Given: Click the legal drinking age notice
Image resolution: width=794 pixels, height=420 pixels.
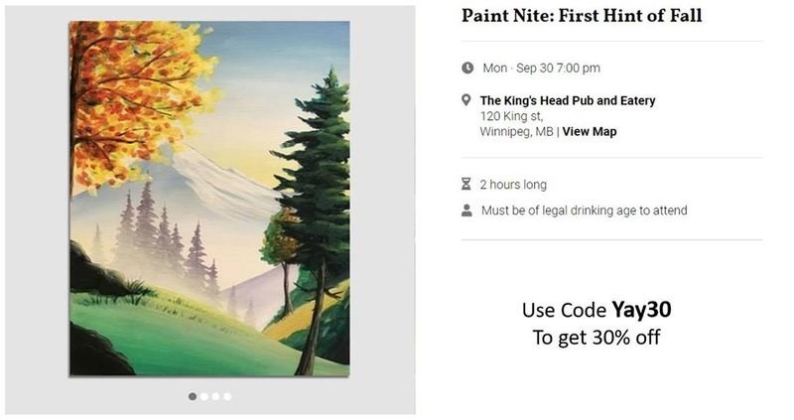Looking at the screenshot, I should (584, 210).
